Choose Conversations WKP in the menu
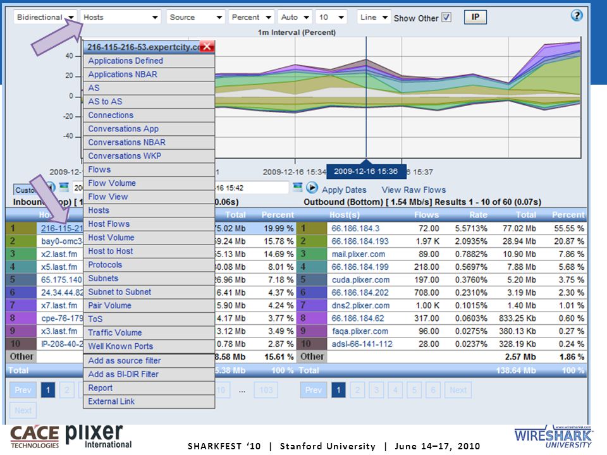The image size is (607, 455). click(149, 155)
